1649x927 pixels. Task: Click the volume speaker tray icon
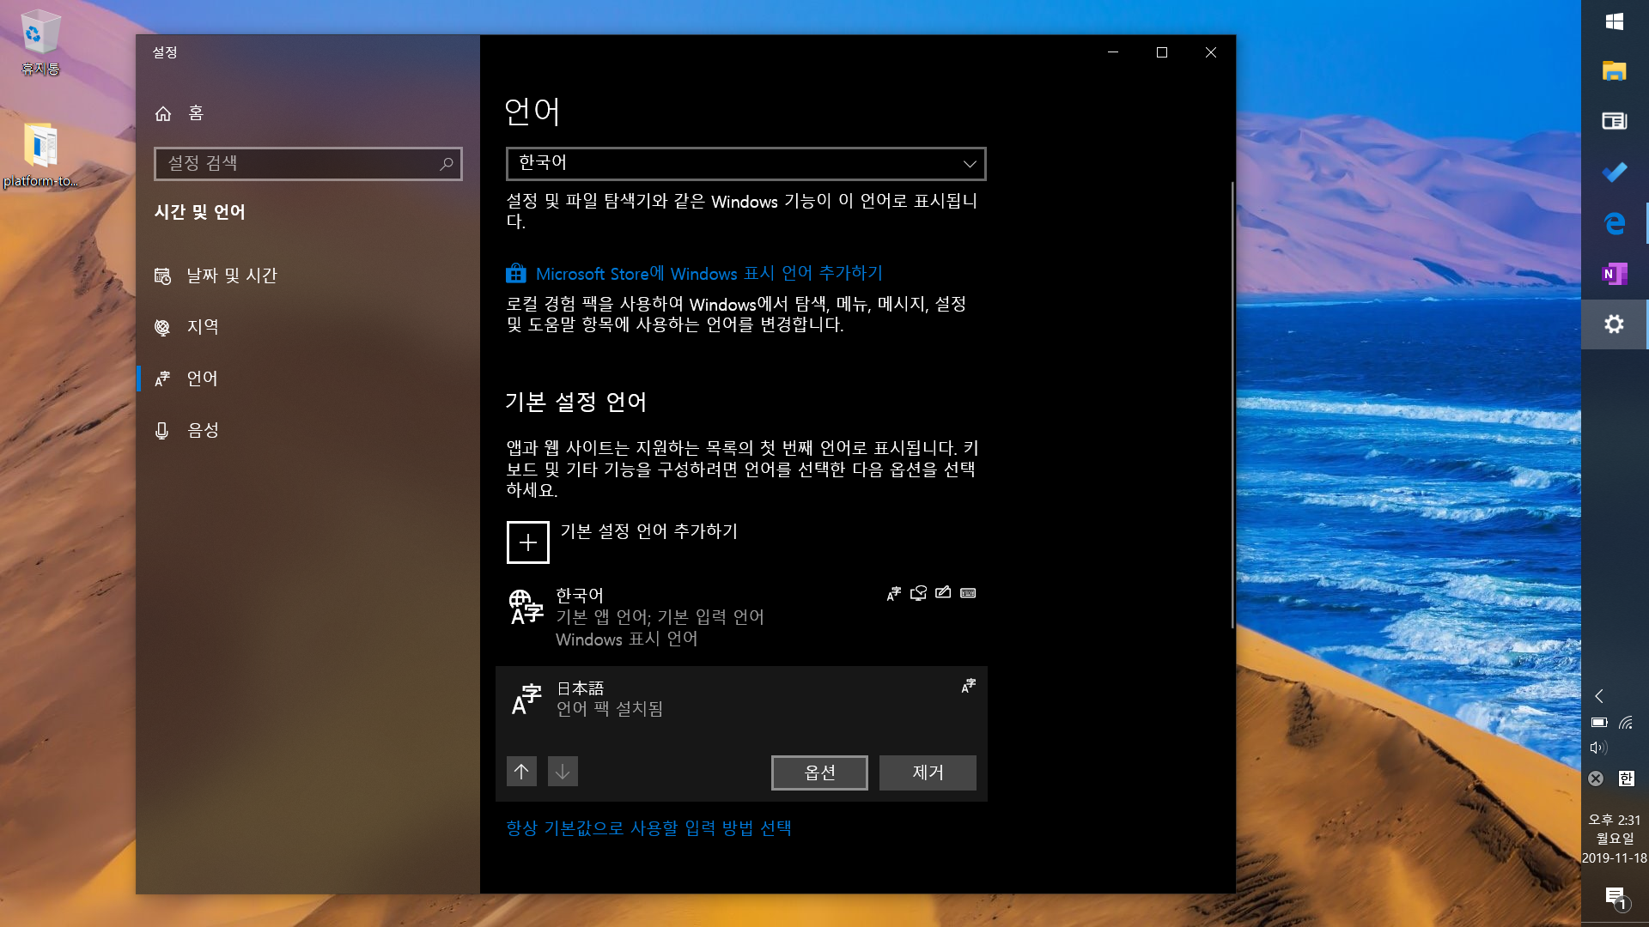click(x=1598, y=748)
